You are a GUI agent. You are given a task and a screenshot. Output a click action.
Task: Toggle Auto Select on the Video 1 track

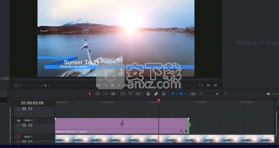pyautogui.click(x=24, y=142)
